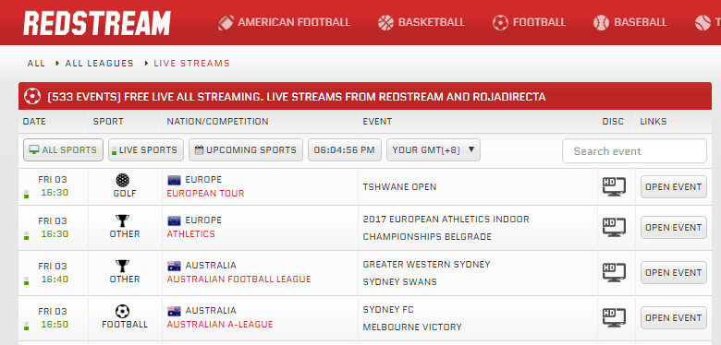Click football icon in A-League row
The image size is (721, 345).
[x=122, y=312]
